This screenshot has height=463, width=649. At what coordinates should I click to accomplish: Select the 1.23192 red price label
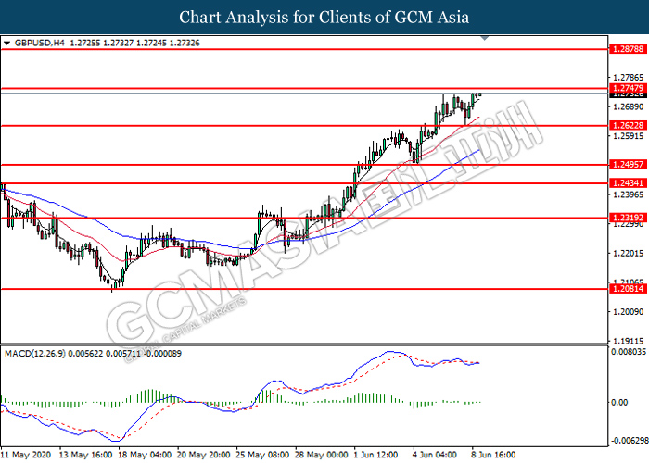(x=628, y=218)
